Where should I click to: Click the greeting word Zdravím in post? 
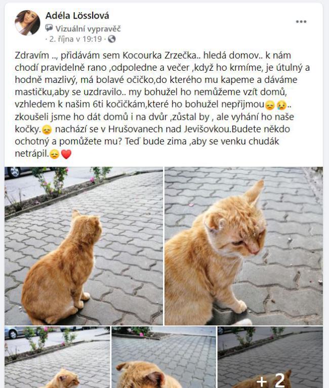(32, 55)
